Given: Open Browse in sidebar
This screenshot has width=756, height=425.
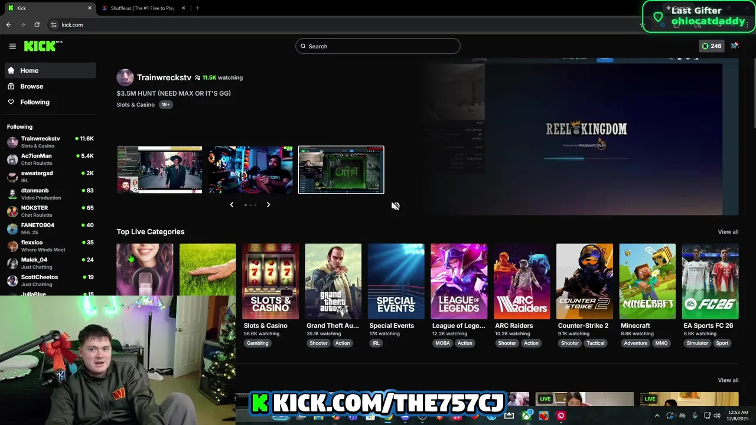Looking at the screenshot, I should [50, 86].
